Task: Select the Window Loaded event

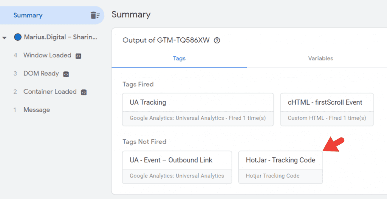Action: coord(47,55)
